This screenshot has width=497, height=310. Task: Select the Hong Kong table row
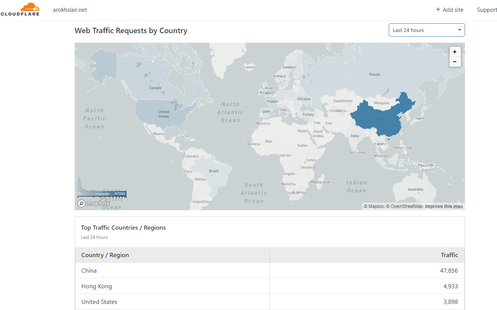tap(269, 286)
